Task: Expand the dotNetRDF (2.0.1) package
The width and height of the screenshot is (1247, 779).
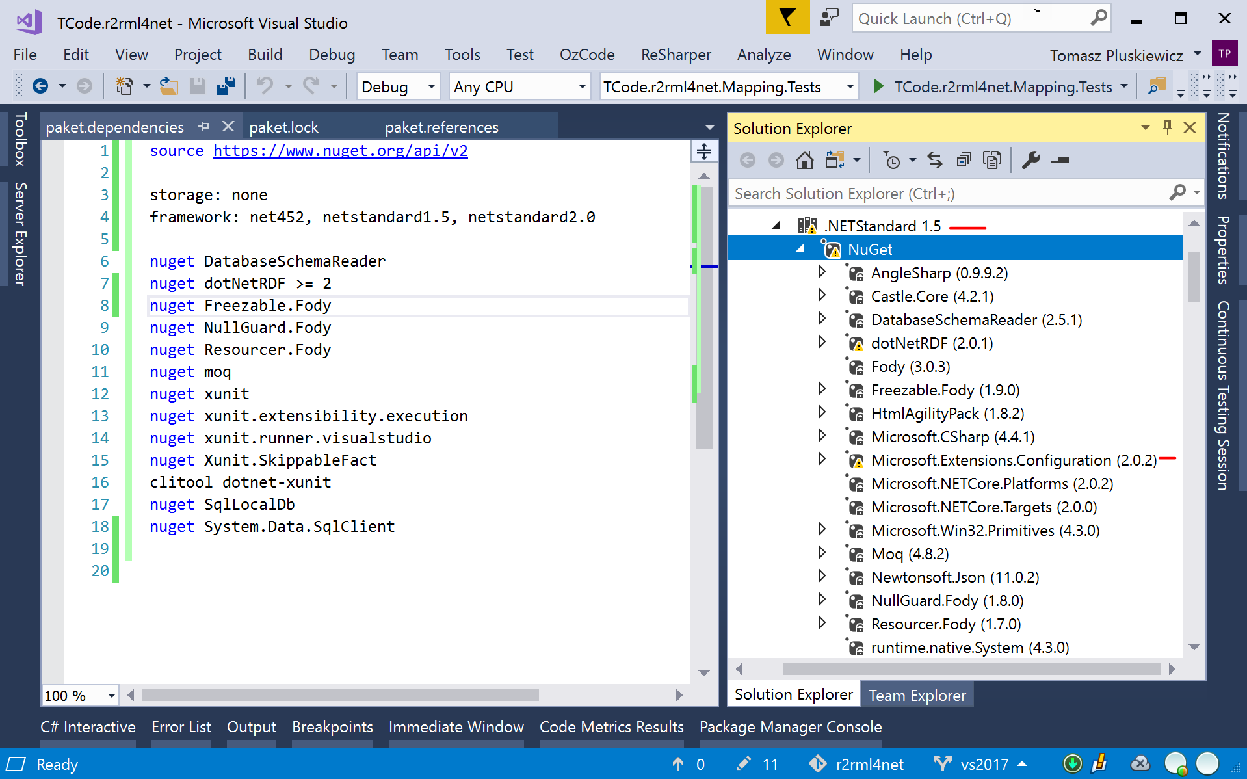Action: point(822,342)
